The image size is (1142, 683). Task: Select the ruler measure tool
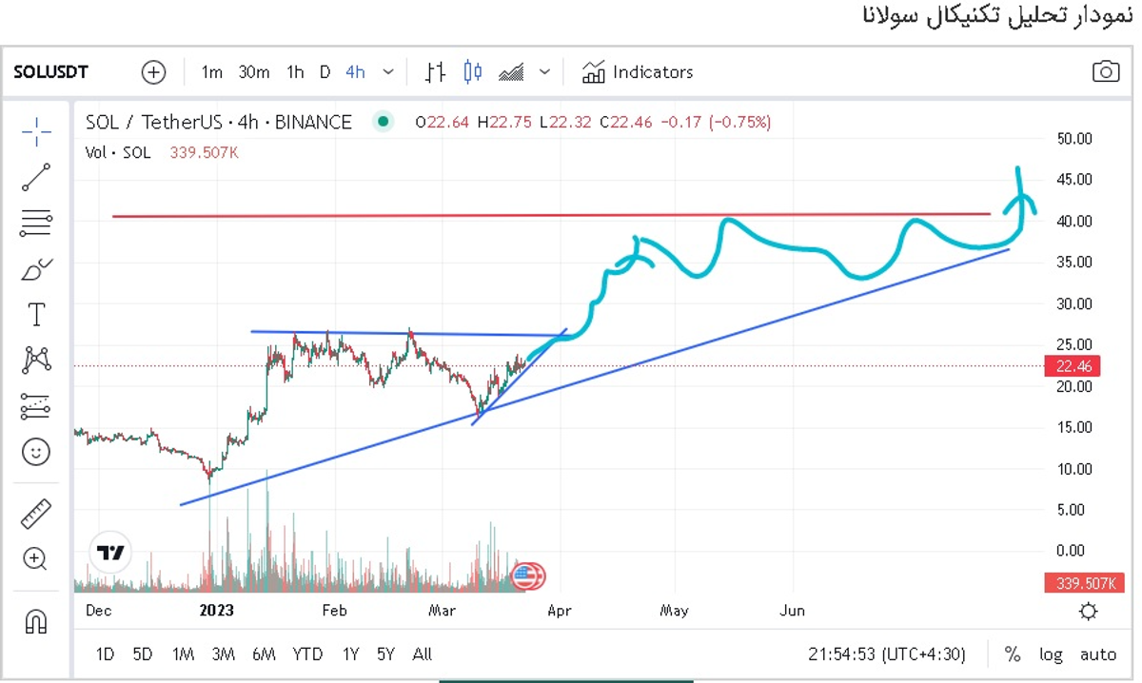pyautogui.click(x=36, y=515)
